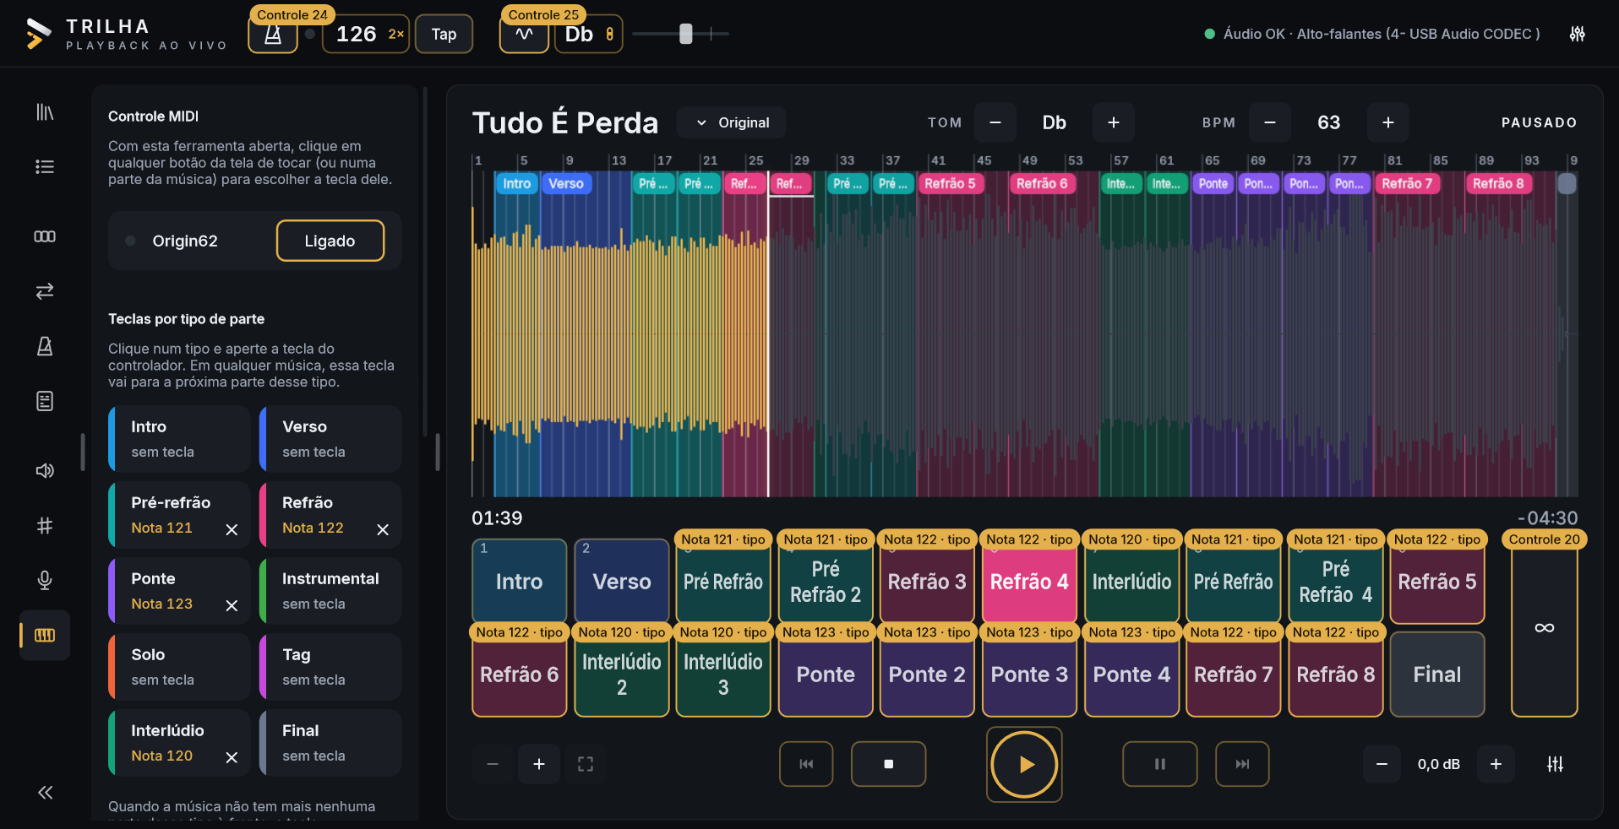Click the pad waveform icon under Controle 25
Image resolution: width=1619 pixels, height=829 pixels.
[524, 35]
